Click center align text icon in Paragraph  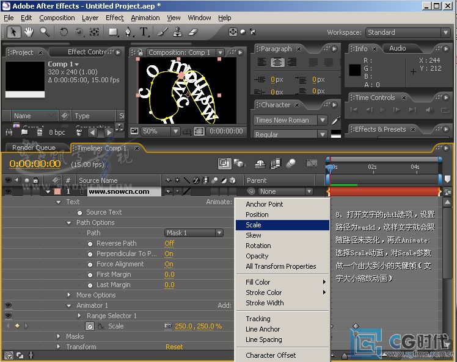tap(277, 62)
